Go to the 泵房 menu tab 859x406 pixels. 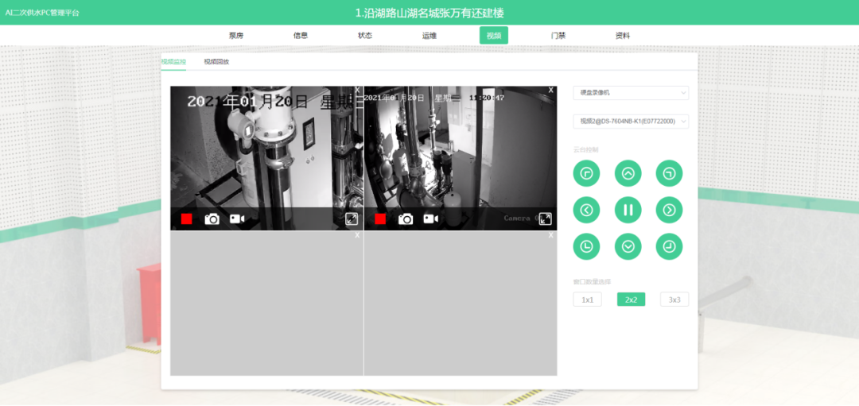click(236, 35)
